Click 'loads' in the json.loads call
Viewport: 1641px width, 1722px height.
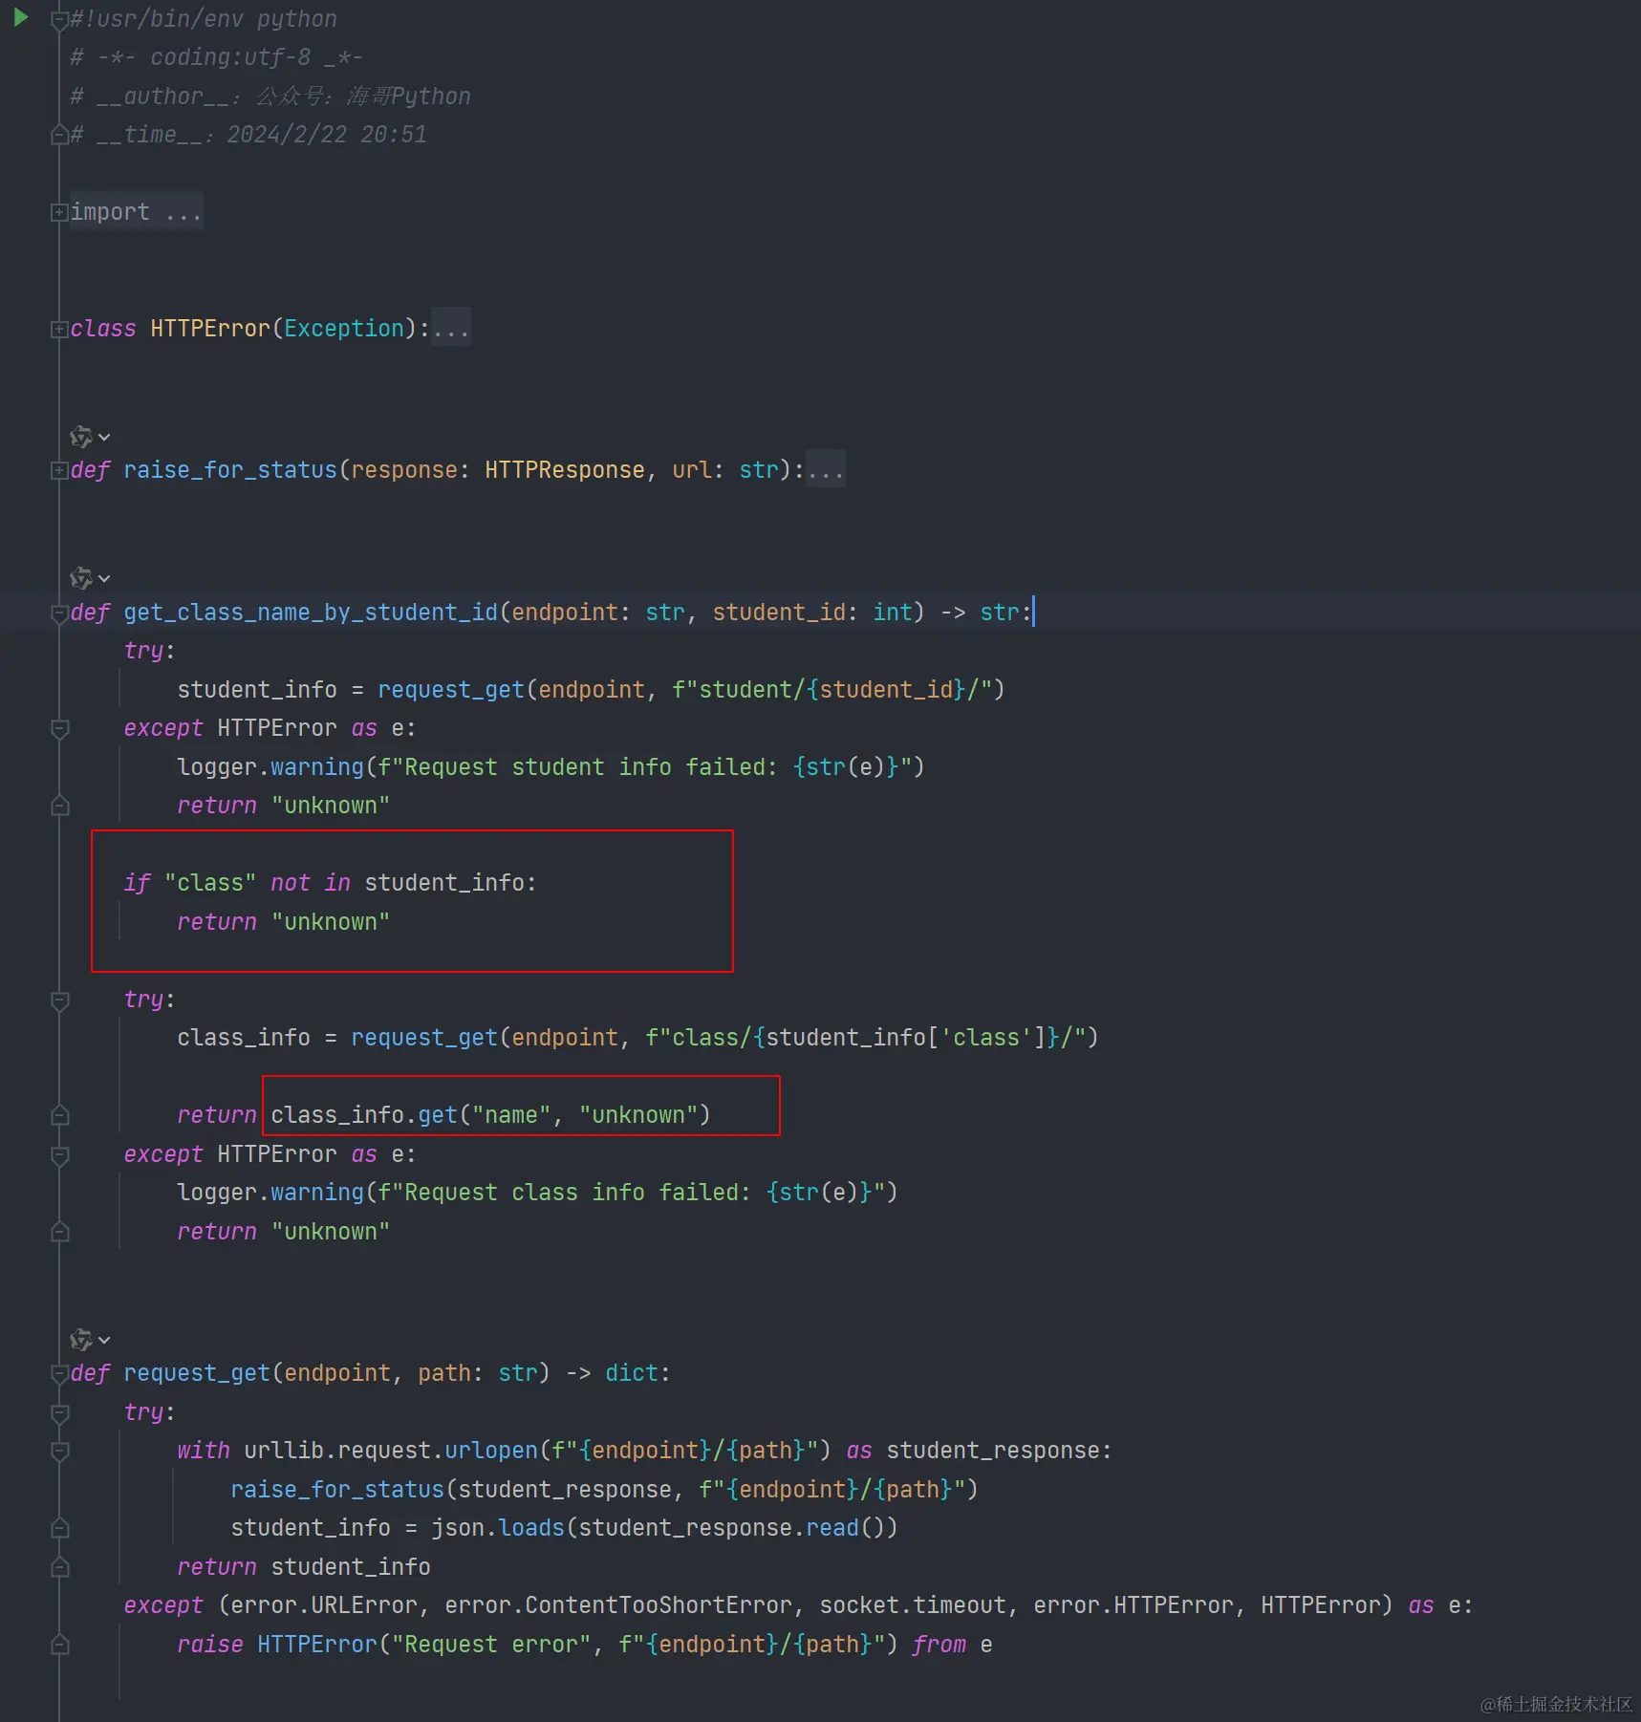(531, 1528)
